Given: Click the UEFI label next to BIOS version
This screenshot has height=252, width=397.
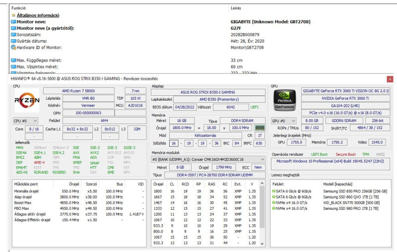Looking at the screenshot, I should 255,107.
